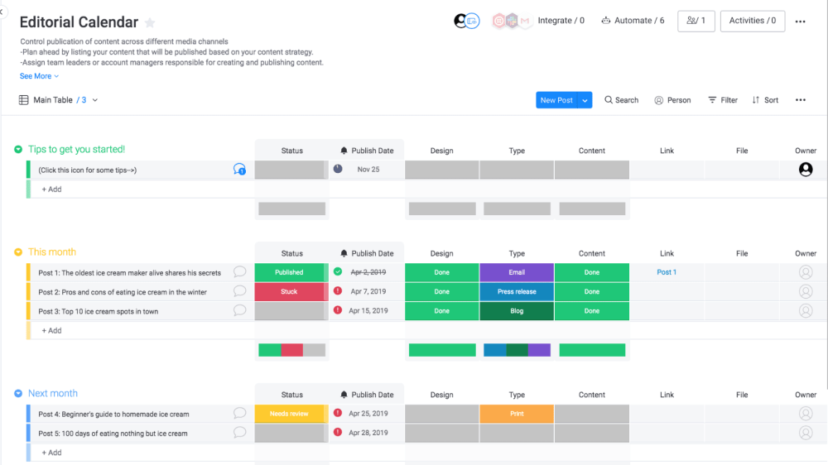Assign owner for Post 5 row
This screenshot has height=465, width=828.
click(806, 433)
